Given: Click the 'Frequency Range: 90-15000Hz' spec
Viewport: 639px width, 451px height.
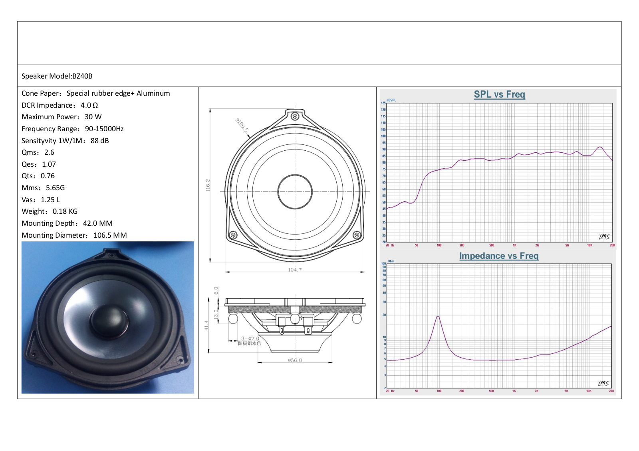Looking at the screenshot, I should coord(73,129).
